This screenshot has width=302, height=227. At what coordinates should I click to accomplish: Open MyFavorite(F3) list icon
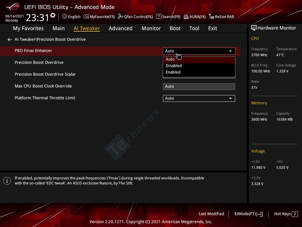click(x=86, y=17)
